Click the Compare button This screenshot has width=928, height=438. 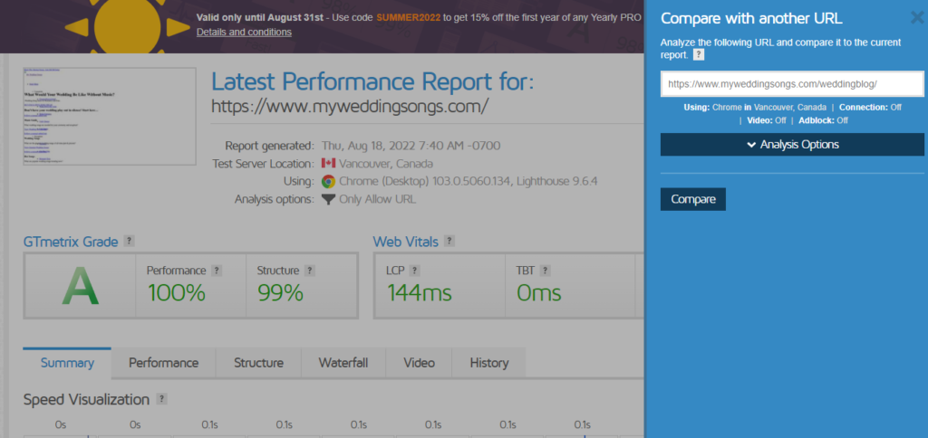pyautogui.click(x=693, y=199)
